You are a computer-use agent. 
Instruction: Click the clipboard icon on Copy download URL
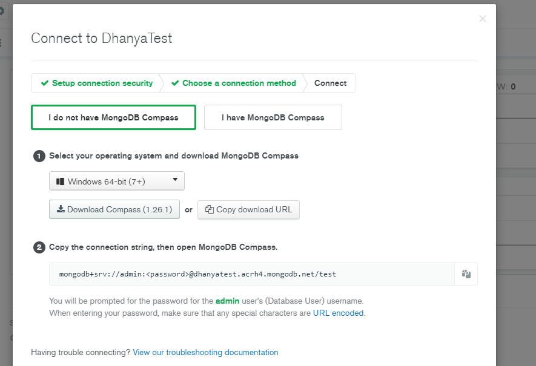coord(209,210)
